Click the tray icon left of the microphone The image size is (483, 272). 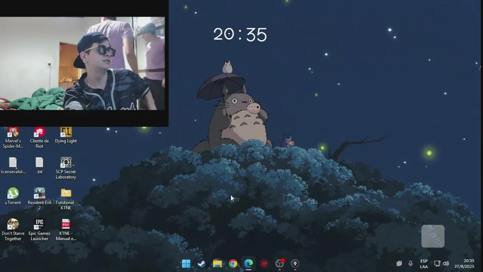(x=399, y=264)
